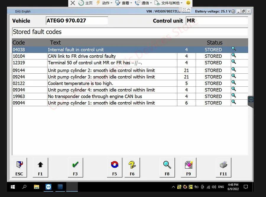The image size is (266, 197).
Task: Open details magnifier for fault 09044
Action: coord(233,102)
